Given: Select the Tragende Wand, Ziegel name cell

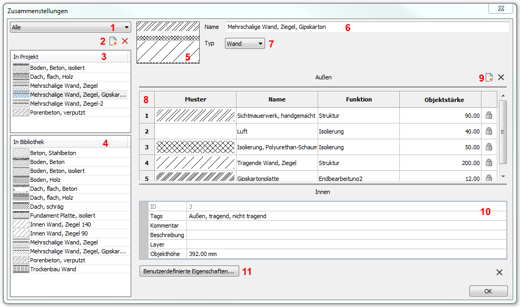Looking at the screenshot, I should [x=277, y=163].
